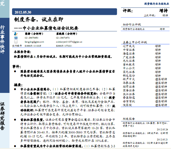
Task: Click the 国元证券 row
Action: [x=145, y=72]
